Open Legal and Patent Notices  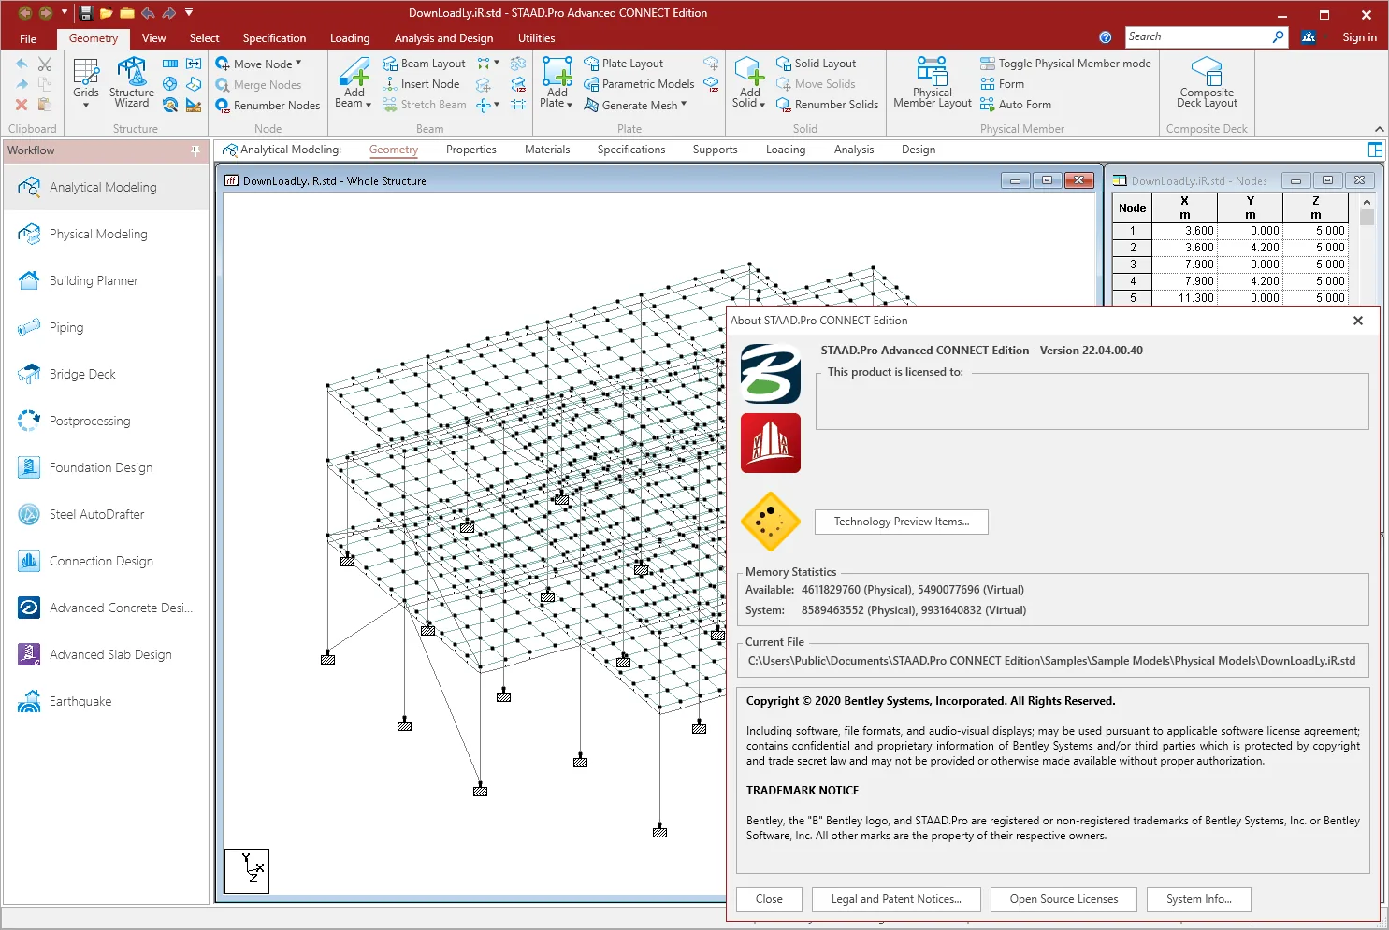(896, 899)
